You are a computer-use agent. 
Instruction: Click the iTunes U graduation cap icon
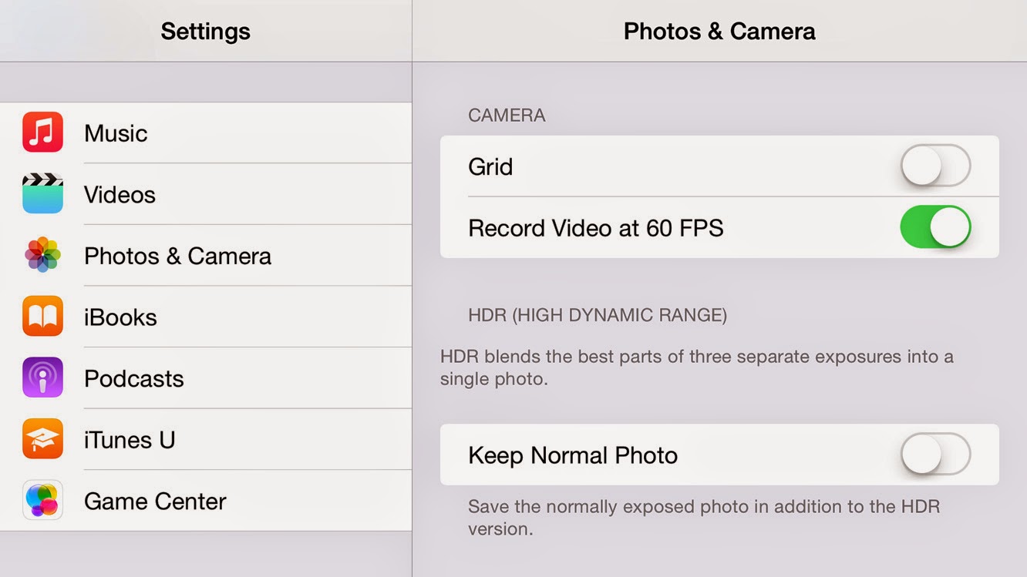point(42,439)
